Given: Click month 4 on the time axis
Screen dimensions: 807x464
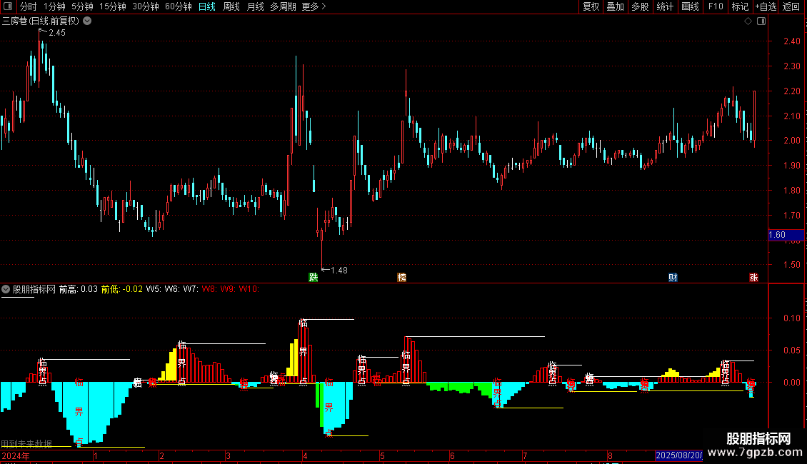Looking at the screenshot, I should [305, 455].
